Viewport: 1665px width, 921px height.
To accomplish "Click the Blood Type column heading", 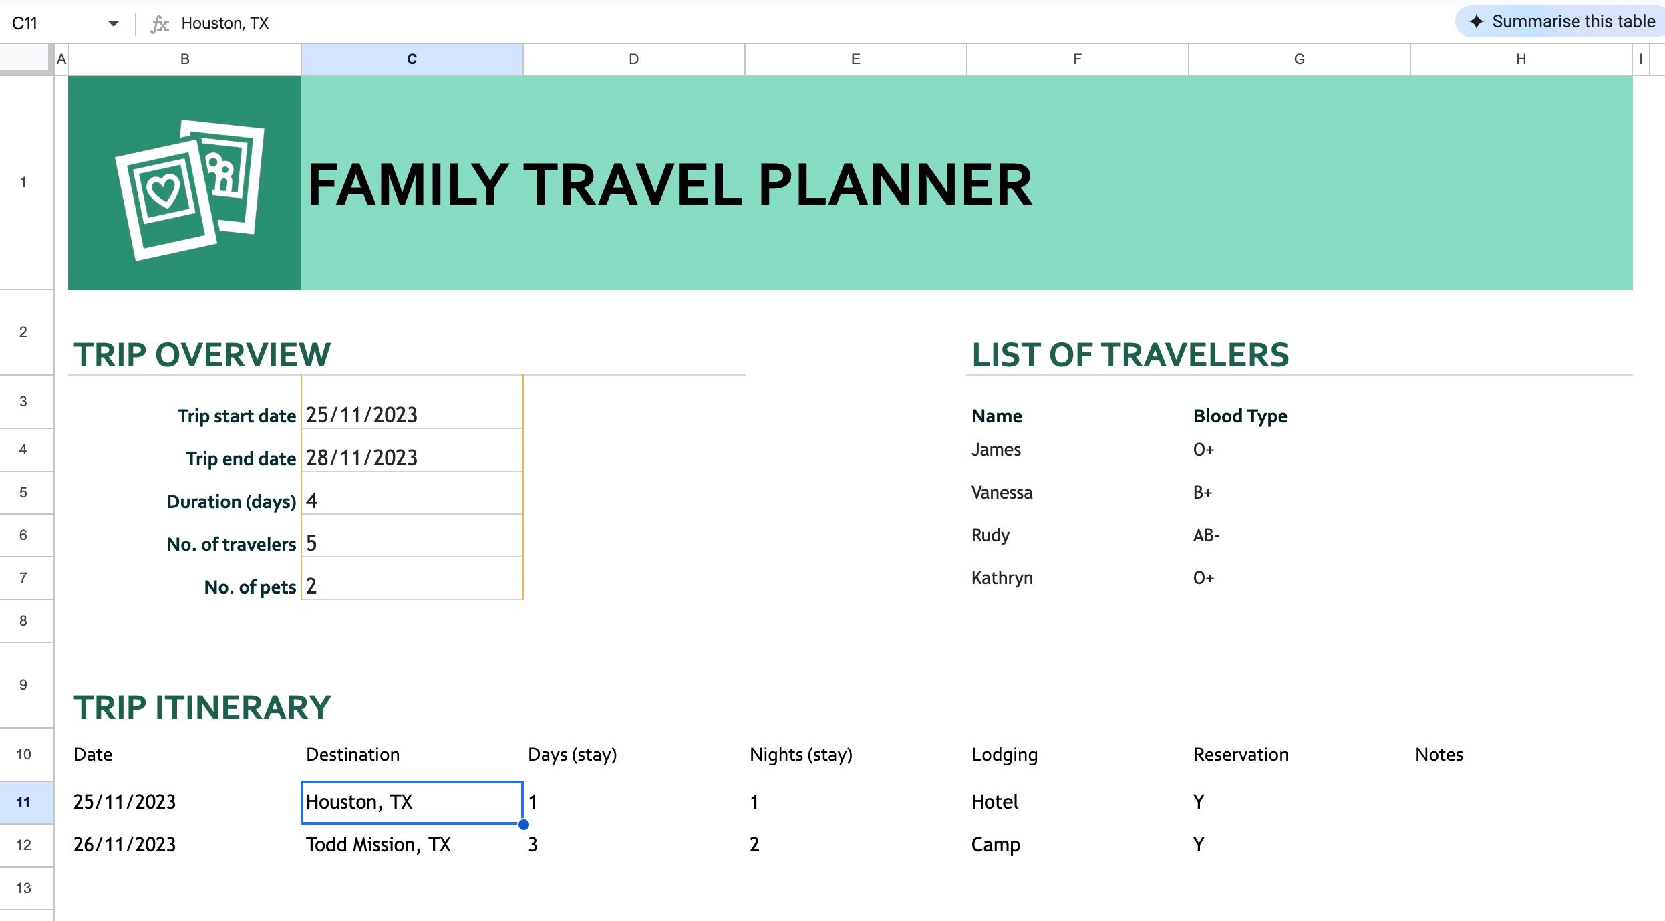I will point(1240,416).
